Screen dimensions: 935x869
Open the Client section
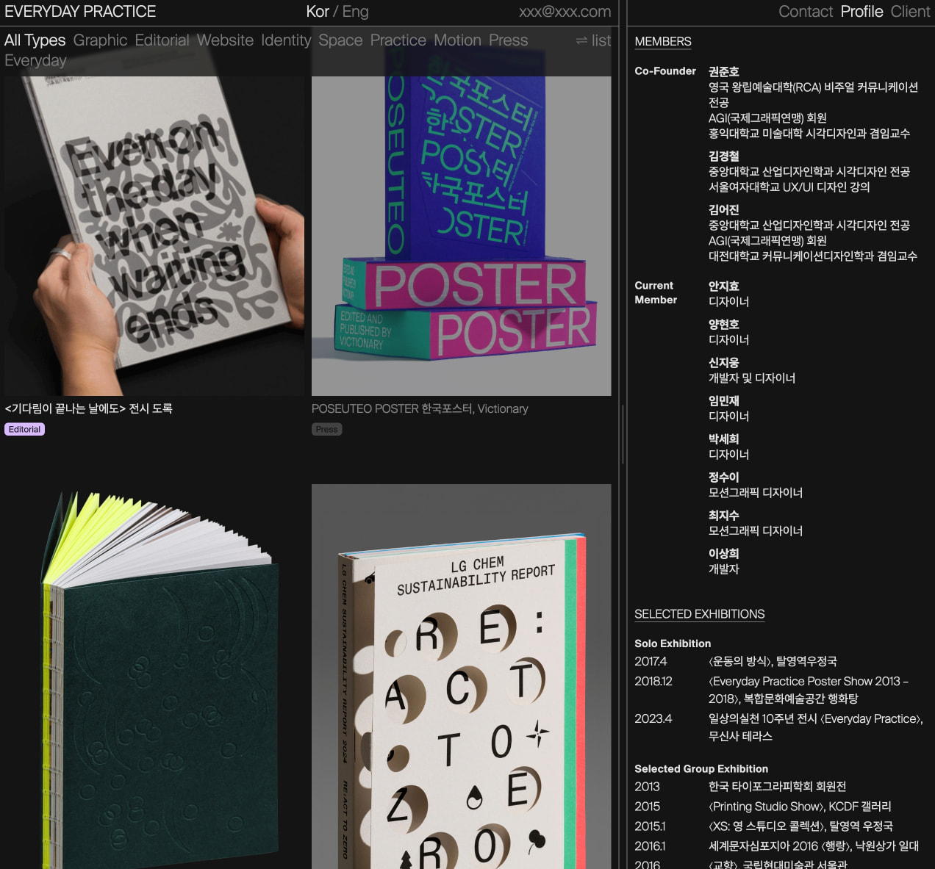point(910,12)
